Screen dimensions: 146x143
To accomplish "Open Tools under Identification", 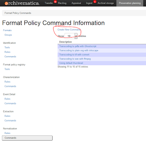I will (7, 47).
